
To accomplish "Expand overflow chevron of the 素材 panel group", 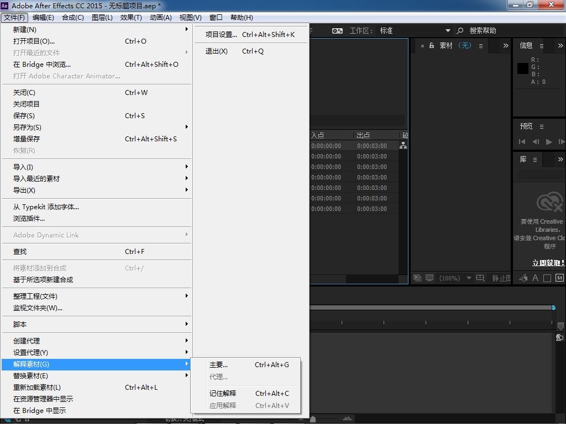I will tap(506, 45).
